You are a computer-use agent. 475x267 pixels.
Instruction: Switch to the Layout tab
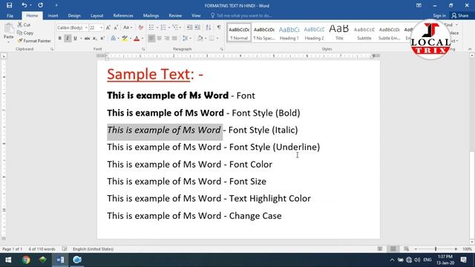(97, 16)
